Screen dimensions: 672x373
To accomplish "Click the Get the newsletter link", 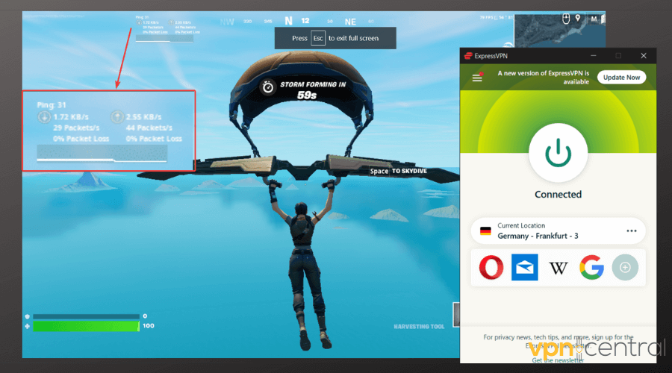I will (x=558, y=360).
